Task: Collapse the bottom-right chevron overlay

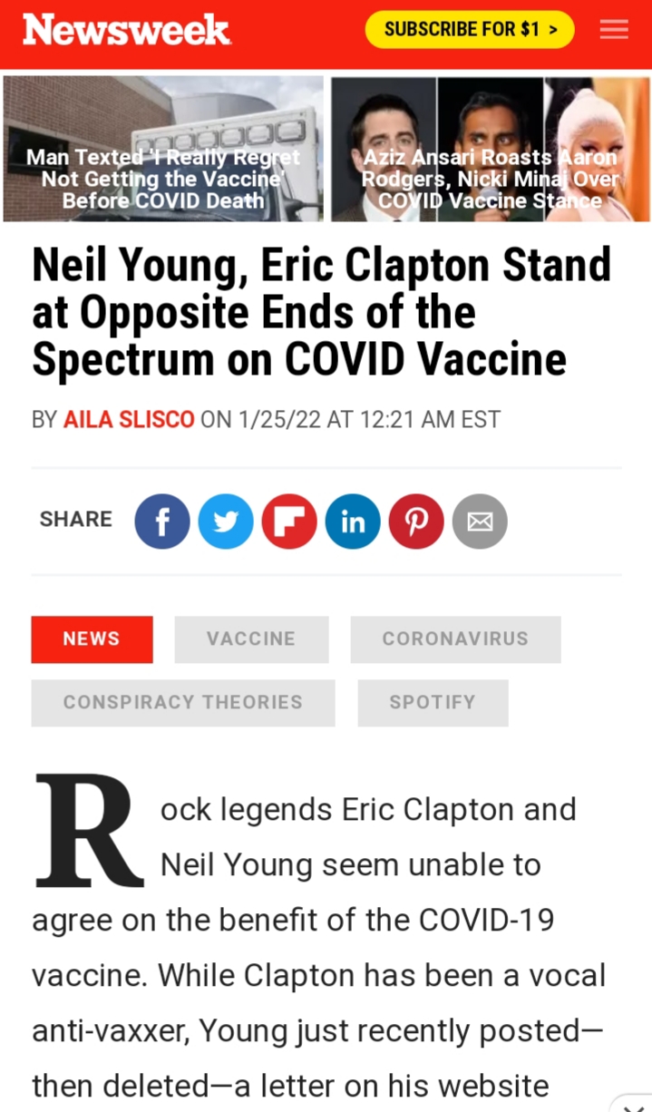Action: [x=635, y=1103]
